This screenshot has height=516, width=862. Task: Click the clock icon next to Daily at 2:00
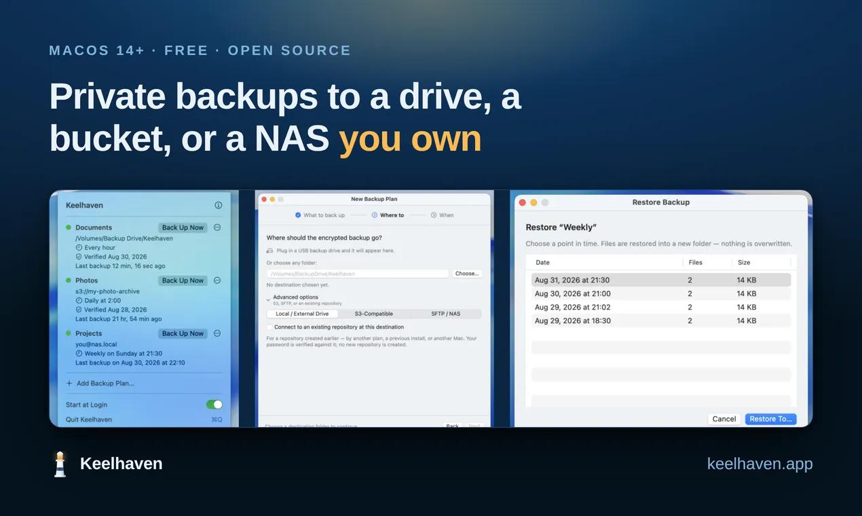(x=79, y=300)
